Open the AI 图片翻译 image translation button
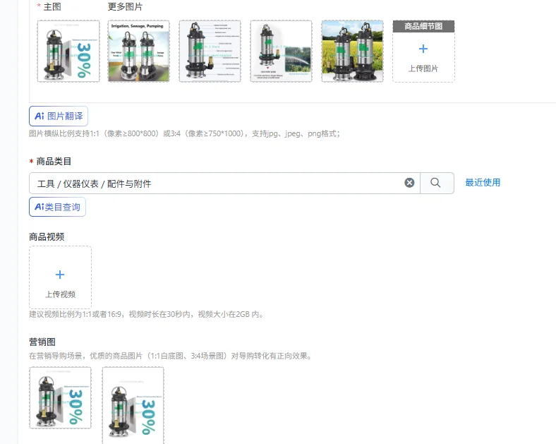556x444 pixels. (x=59, y=116)
